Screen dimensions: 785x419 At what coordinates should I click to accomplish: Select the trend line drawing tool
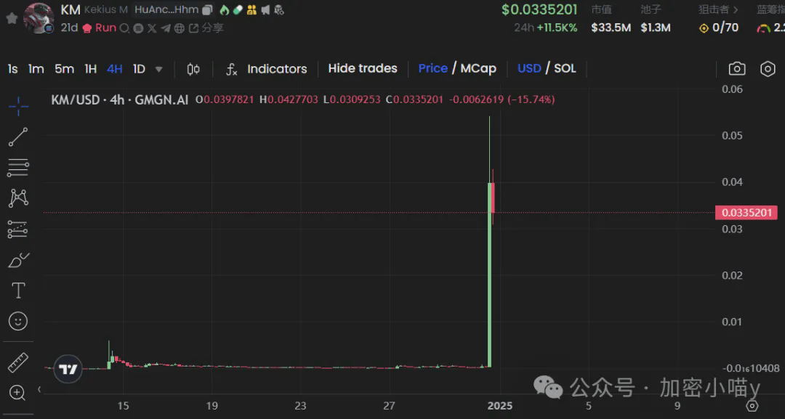coord(18,137)
